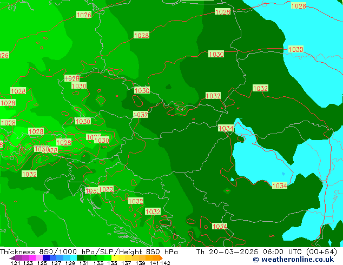This screenshot has width=343, height=265.
Task: Click the 'Thickness 850/1000 hPa/SLP/Height 850 hPa' title
Action: [x=89, y=252]
